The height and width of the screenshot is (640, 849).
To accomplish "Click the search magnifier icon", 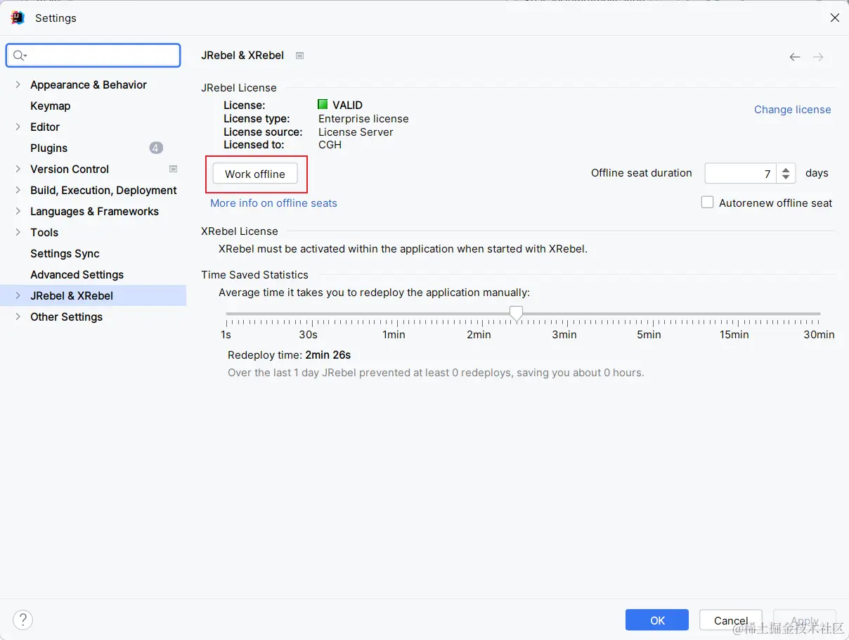I will tap(19, 56).
